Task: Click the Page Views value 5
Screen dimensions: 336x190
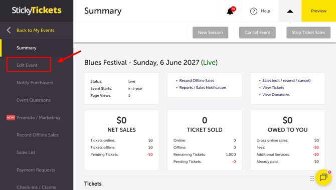Action: click(x=129, y=96)
